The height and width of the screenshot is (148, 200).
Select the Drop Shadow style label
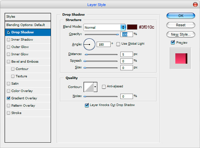[x=23, y=32]
